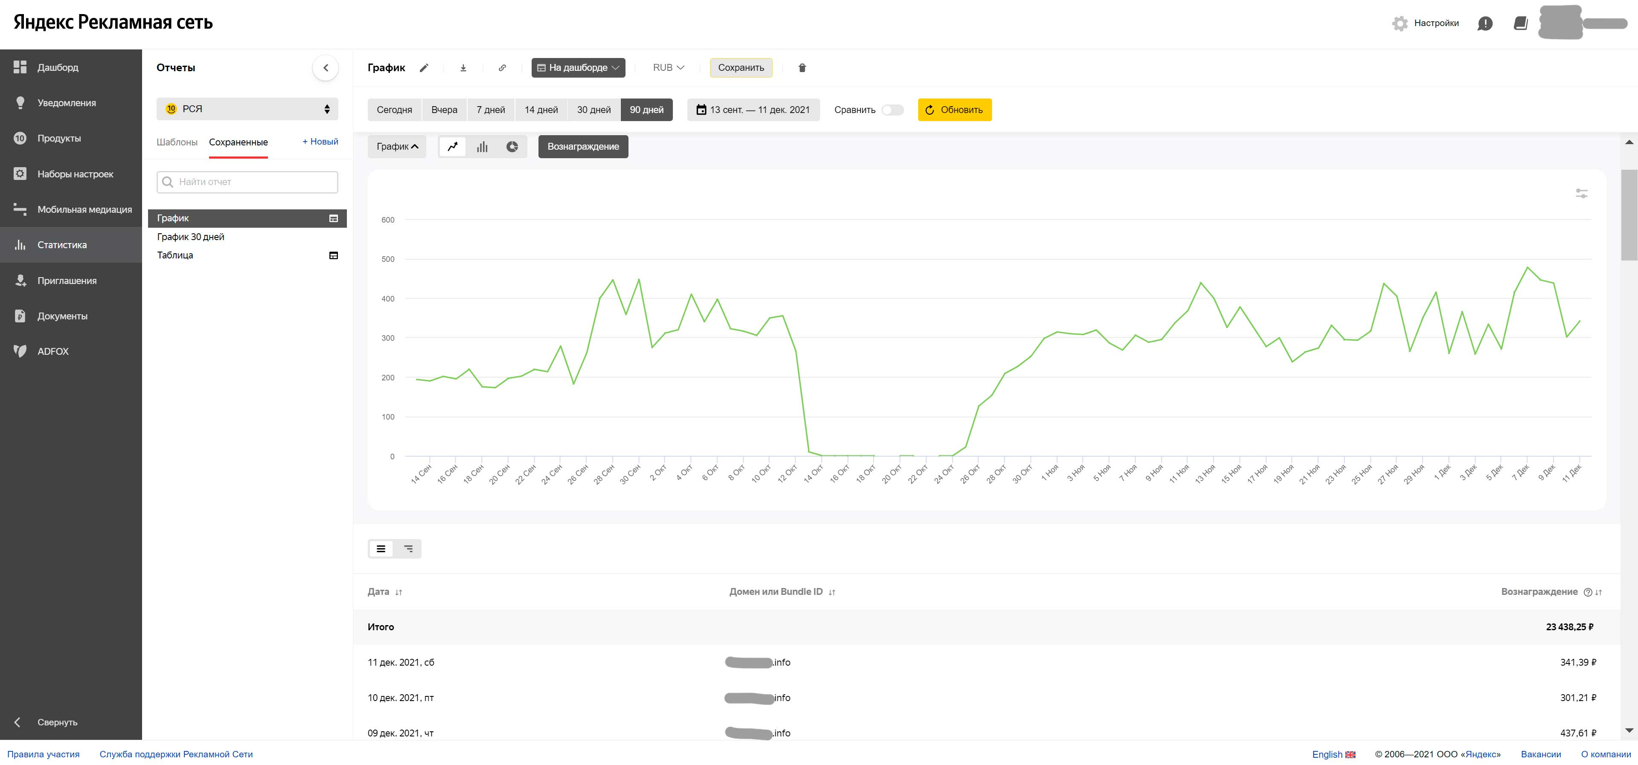Viewport: 1638px width, 765px height.
Task: Switch to the pie chart view icon
Action: (x=512, y=147)
